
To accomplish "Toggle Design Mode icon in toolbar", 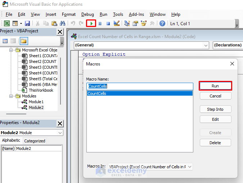I will (117, 23).
